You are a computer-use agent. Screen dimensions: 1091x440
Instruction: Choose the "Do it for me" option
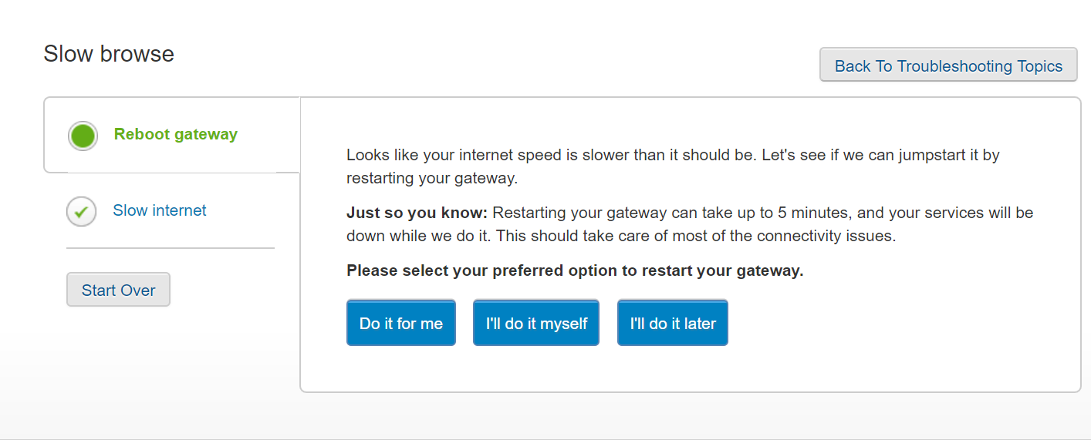(401, 323)
